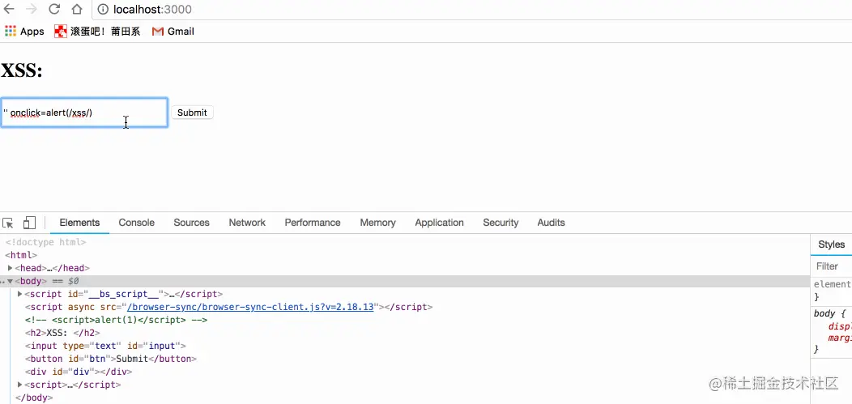Expand the head element node
The height and width of the screenshot is (404, 852).
[11, 268]
